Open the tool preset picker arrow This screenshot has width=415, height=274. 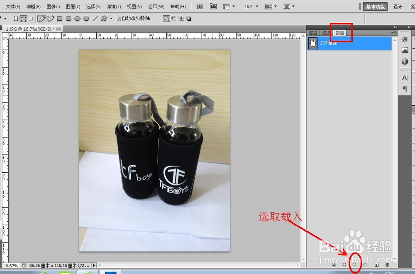click(5, 19)
